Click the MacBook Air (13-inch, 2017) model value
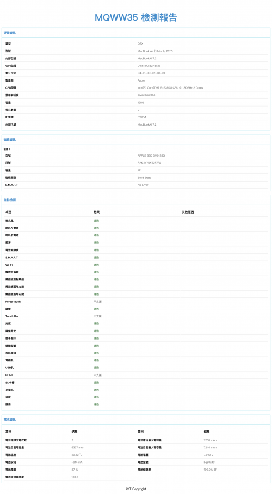This screenshot has height=494, width=272. [155, 51]
